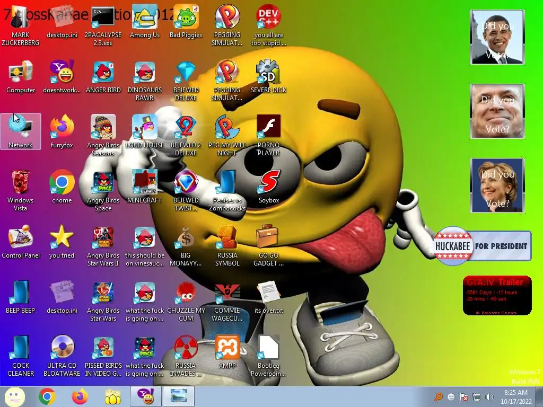Image resolution: width=543 pixels, height=407 pixels.
Task: Select 'this should be on vinesauc...' icon
Action: (144, 245)
